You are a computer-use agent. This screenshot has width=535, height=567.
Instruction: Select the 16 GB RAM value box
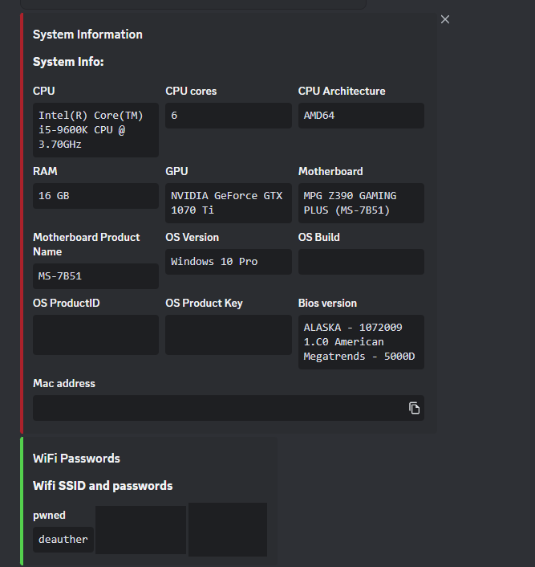click(95, 196)
